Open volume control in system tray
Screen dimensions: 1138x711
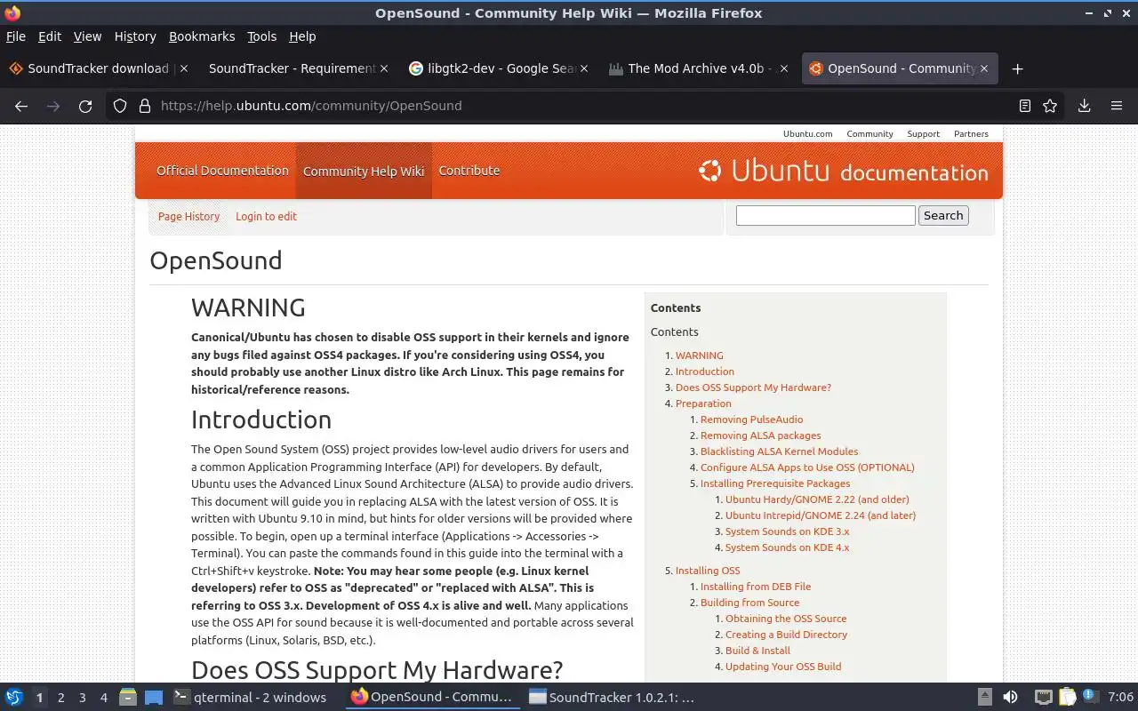1010,698
